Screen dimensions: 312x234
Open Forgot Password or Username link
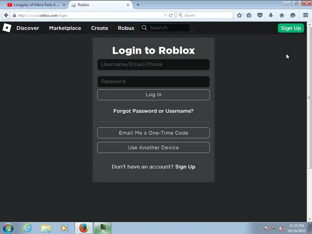pos(154,111)
